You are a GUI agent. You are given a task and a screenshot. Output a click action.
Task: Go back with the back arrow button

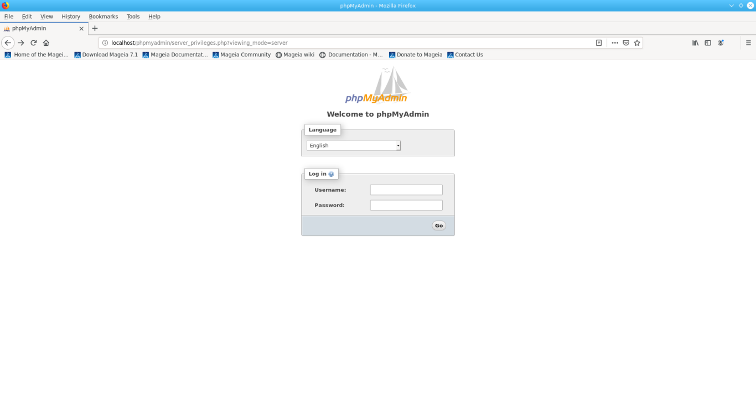click(8, 43)
